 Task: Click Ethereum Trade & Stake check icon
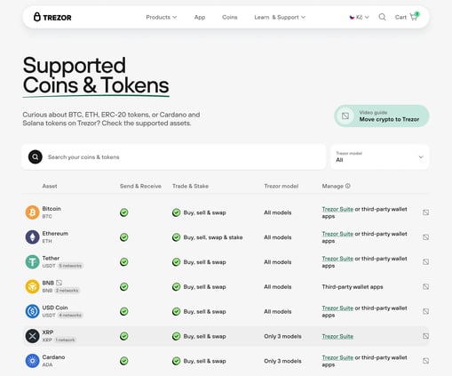(x=176, y=237)
